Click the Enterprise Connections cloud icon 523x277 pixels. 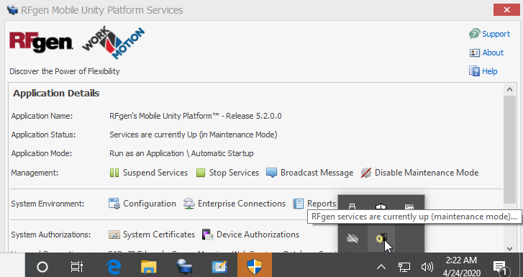pyautogui.click(x=188, y=204)
